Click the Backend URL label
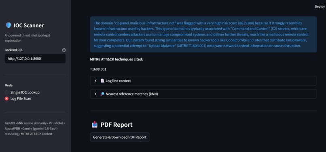 point(14,50)
